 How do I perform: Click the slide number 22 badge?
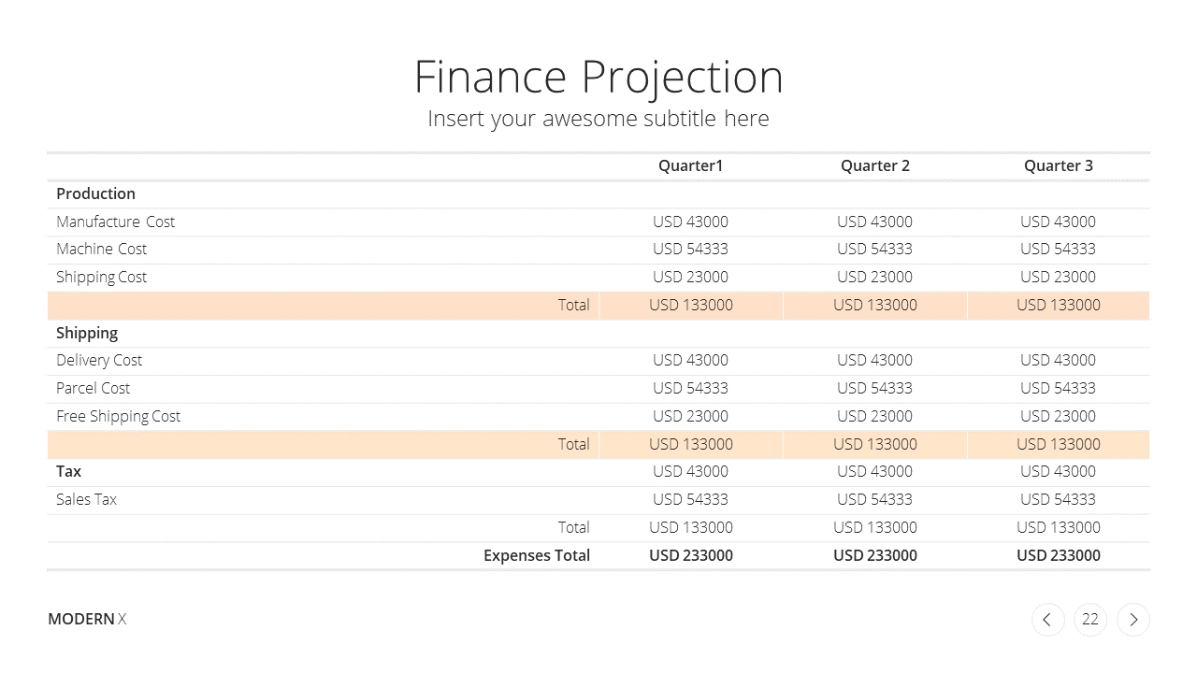tap(1090, 620)
